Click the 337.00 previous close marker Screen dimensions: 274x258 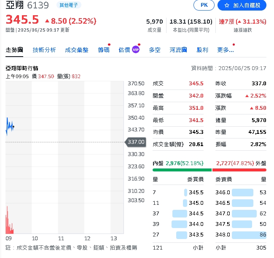point(135,142)
